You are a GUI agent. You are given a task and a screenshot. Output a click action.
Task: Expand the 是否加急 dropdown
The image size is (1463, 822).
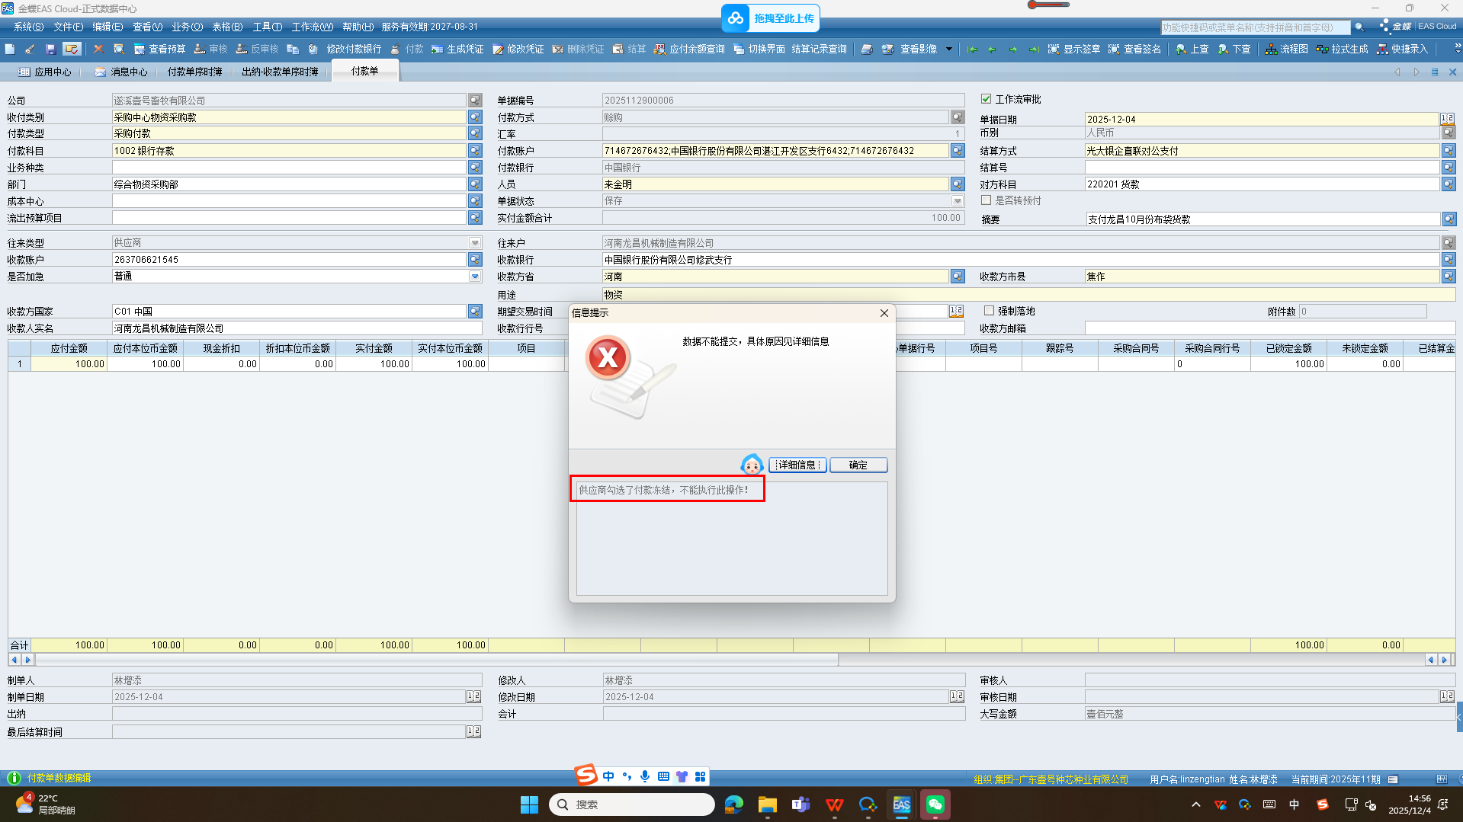pos(475,277)
